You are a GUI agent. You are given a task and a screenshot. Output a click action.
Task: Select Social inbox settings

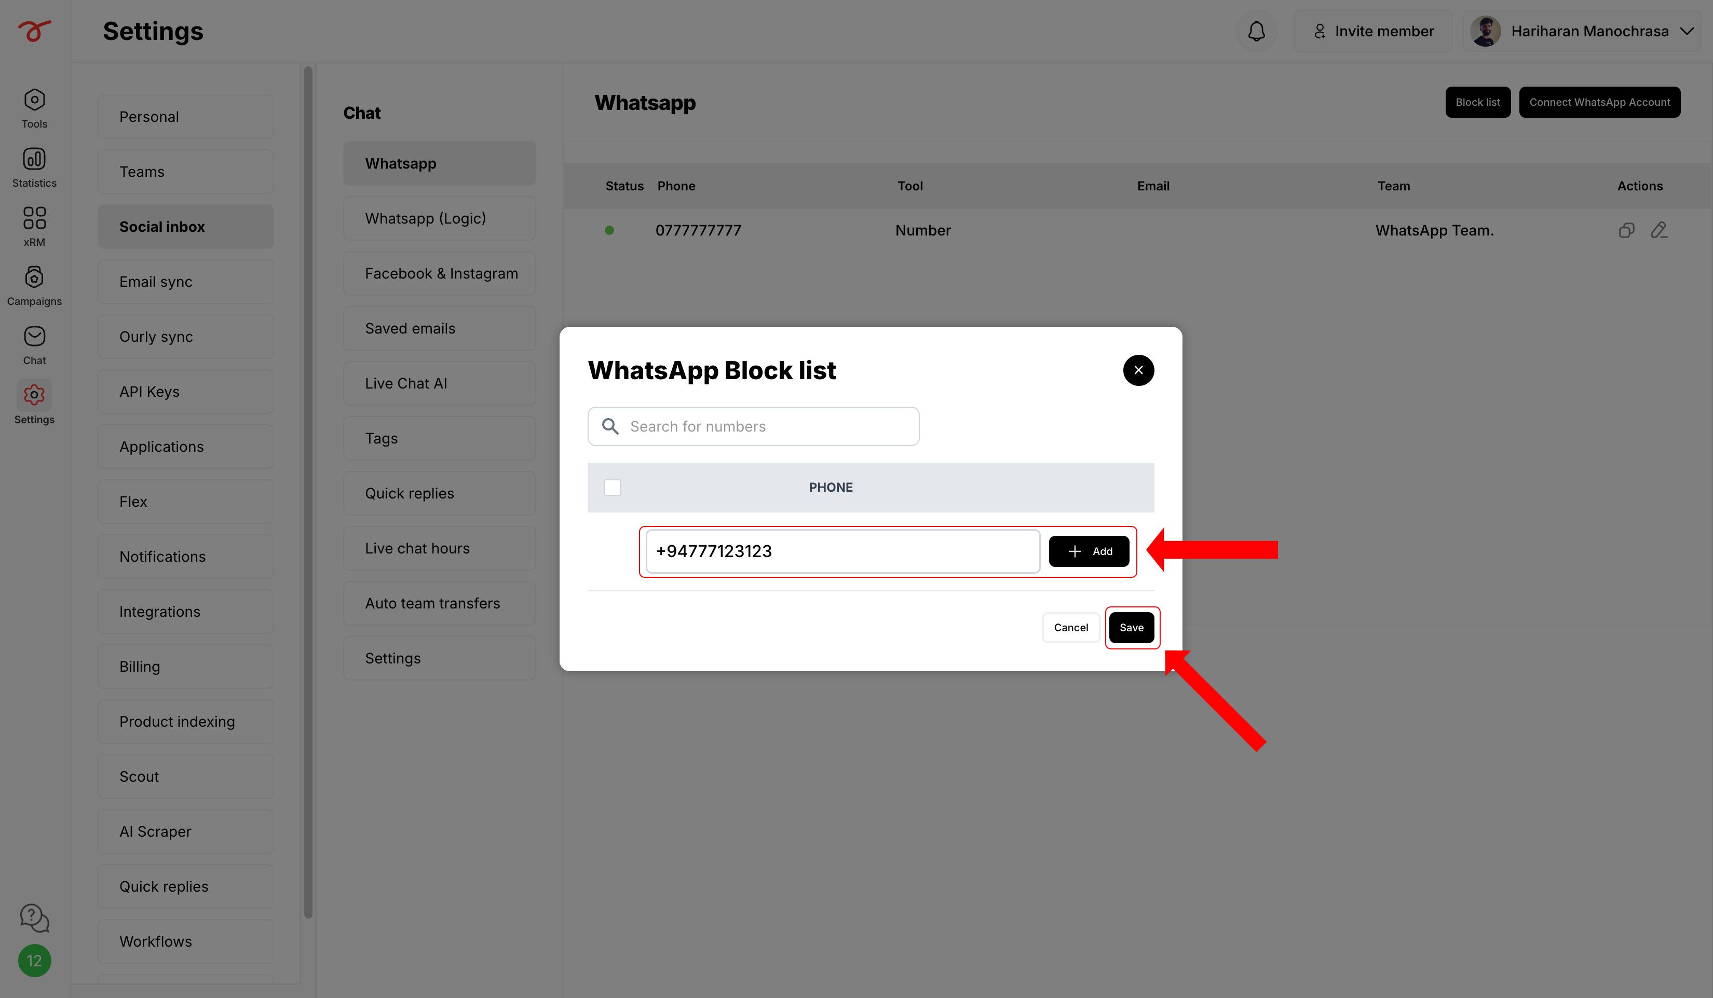(x=186, y=227)
